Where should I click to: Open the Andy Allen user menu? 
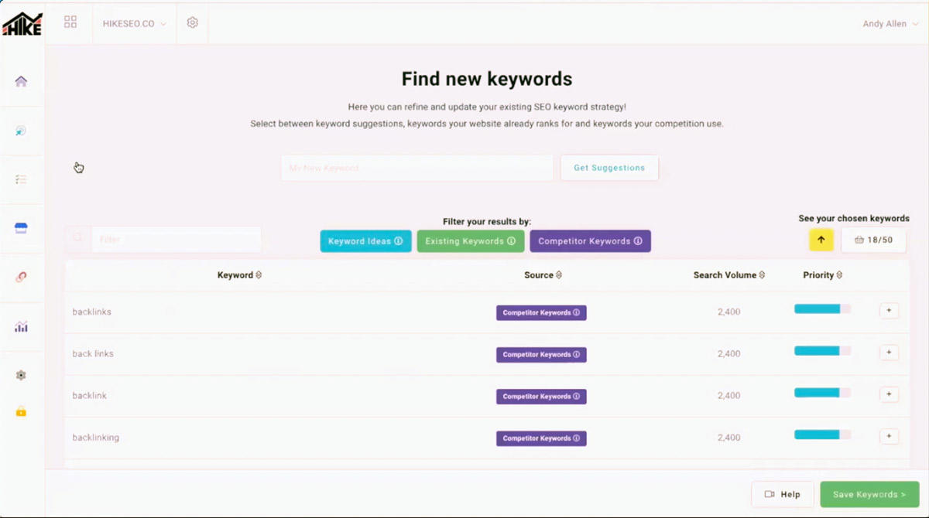click(890, 24)
